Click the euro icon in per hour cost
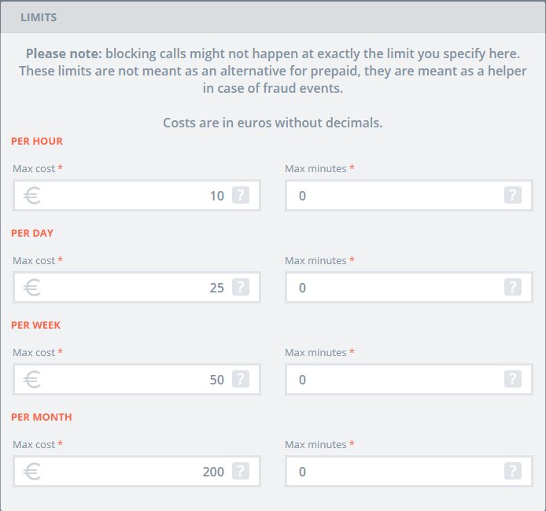Image resolution: width=546 pixels, height=511 pixels. click(x=32, y=196)
